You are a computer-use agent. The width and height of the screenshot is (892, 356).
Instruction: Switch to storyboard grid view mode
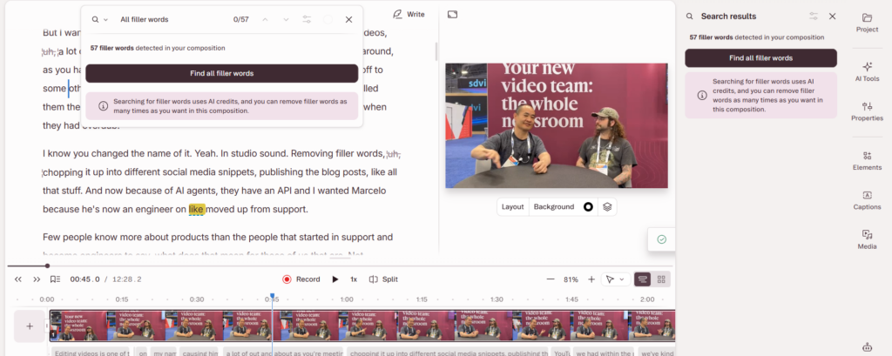click(662, 279)
